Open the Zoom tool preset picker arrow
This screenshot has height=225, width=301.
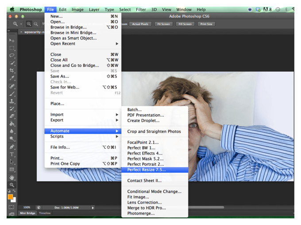[x=21, y=24]
